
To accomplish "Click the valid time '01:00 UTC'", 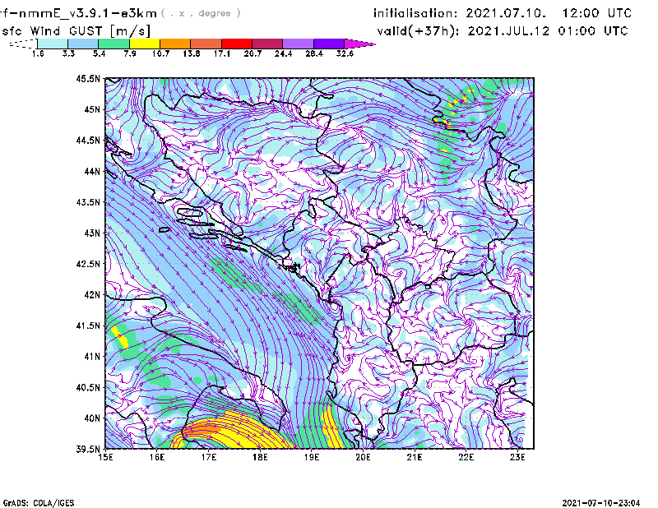I will [x=593, y=31].
